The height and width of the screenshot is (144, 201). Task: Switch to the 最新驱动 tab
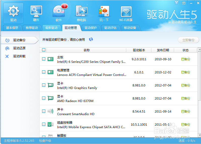pos(51,28)
